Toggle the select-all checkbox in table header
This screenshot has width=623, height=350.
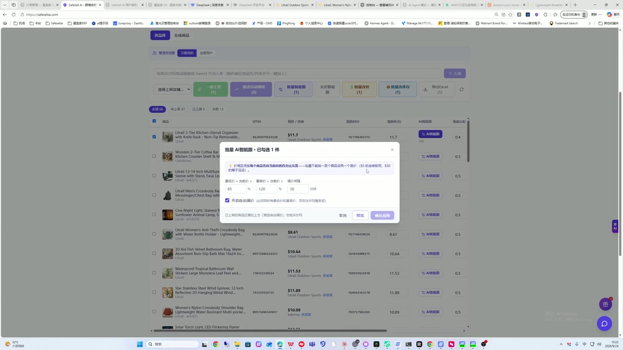(x=154, y=121)
